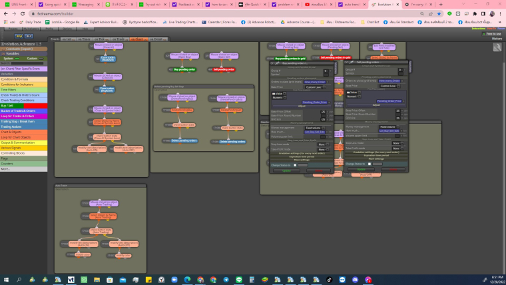Select the red Sell half of Buy / Sell
Image resolution: width=506 pixels, height=285 pixels.
[35, 106]
